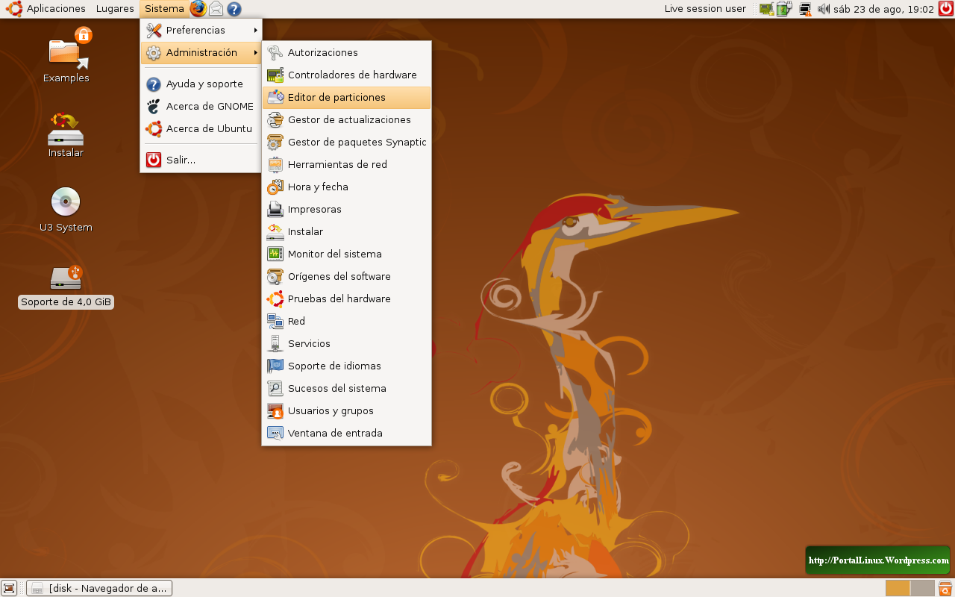Open the network connection tray icon

804,9
